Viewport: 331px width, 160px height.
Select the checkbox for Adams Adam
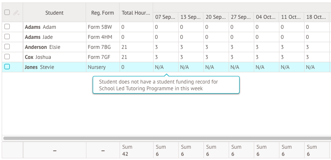(x=7, y=26)
